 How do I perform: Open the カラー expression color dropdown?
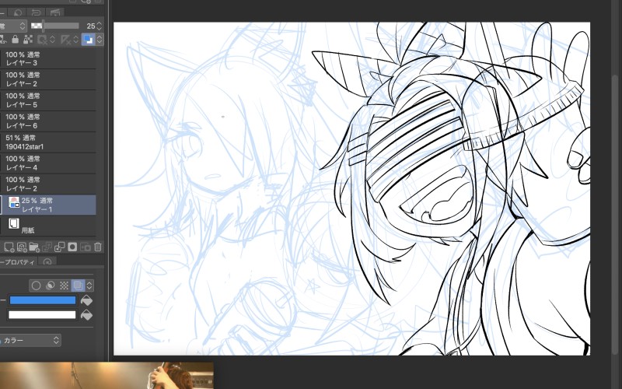(x=31, y=340)
